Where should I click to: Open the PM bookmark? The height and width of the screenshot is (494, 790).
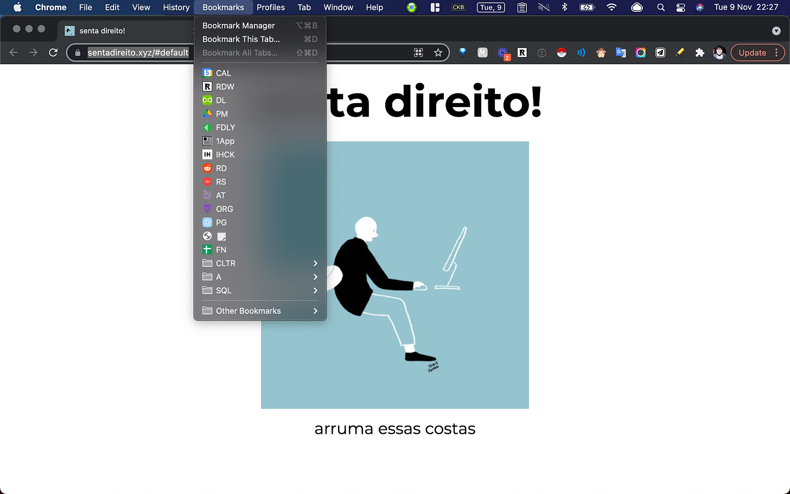pos(260,113)
